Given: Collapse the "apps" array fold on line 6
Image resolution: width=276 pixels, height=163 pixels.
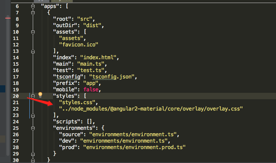Looking at the screenshot, I should [33, 6].
